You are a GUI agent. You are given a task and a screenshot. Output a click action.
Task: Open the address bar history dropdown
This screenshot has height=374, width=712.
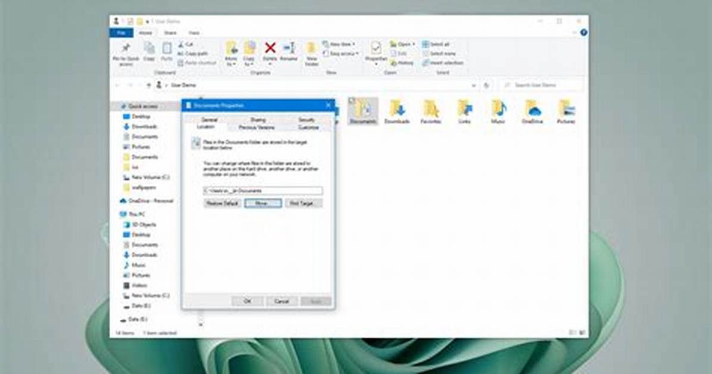[x=474, y=85]
